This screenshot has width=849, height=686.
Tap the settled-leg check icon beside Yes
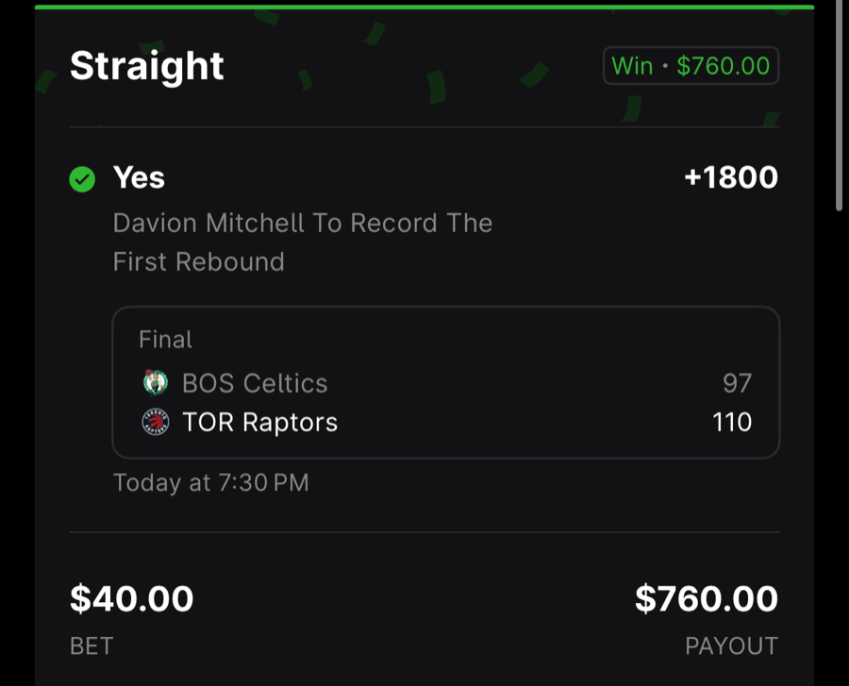tap(82, 177)
